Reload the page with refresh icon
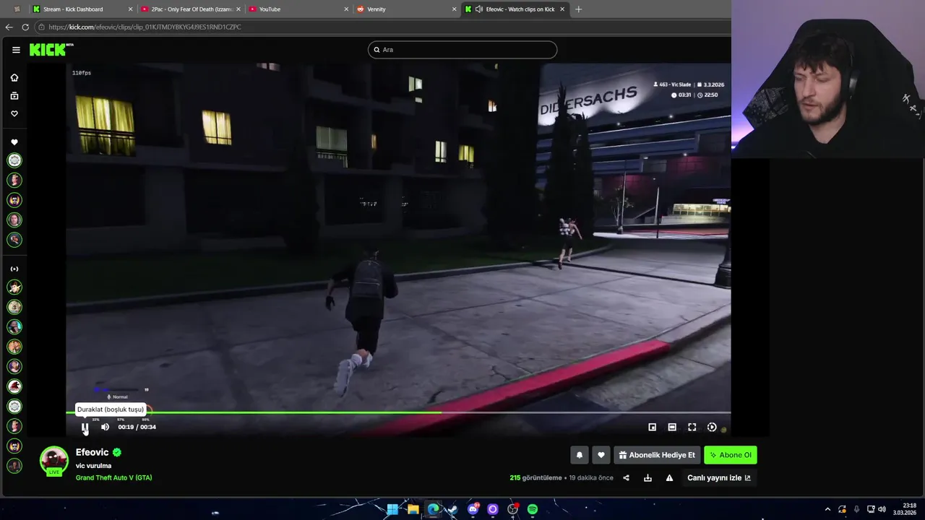 pos(25,27)
